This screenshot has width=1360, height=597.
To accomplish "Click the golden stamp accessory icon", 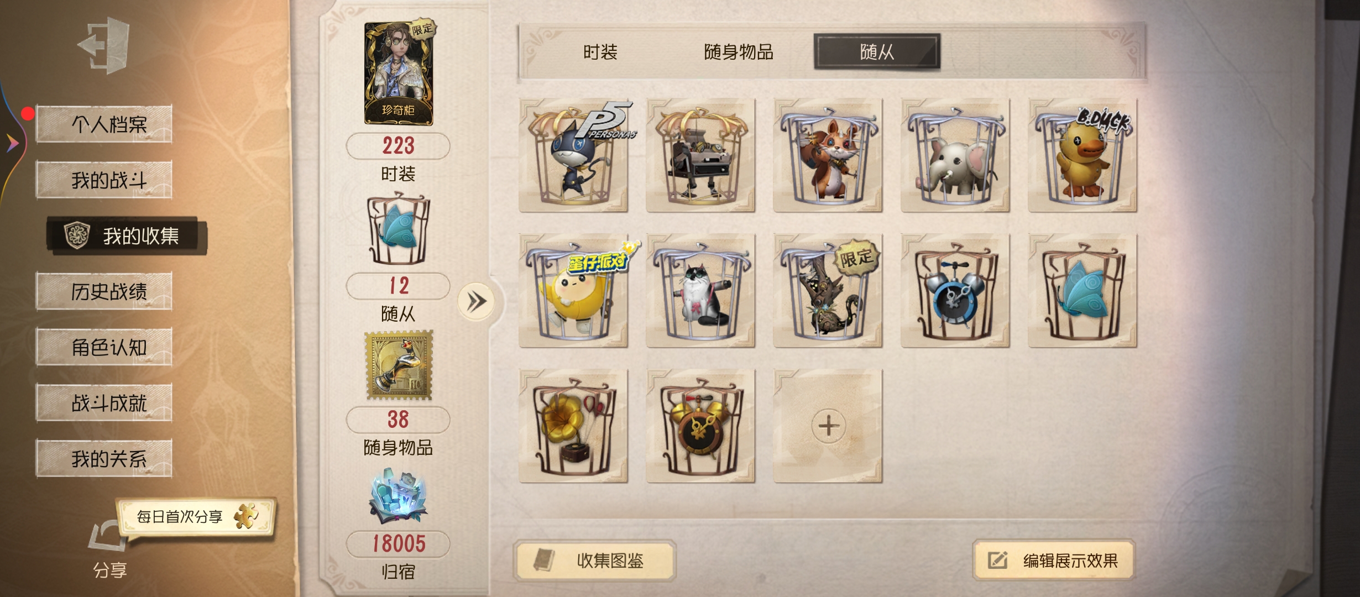I will coord(399,365).
